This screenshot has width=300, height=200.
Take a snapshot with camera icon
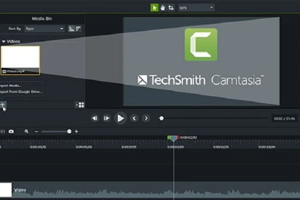point(11,131)
